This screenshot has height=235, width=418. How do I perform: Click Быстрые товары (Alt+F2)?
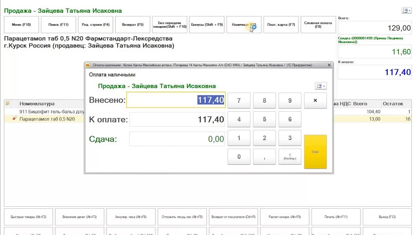tap(28, 217)
